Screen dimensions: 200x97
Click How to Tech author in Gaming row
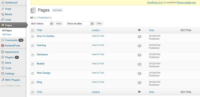tap(98, 45)
